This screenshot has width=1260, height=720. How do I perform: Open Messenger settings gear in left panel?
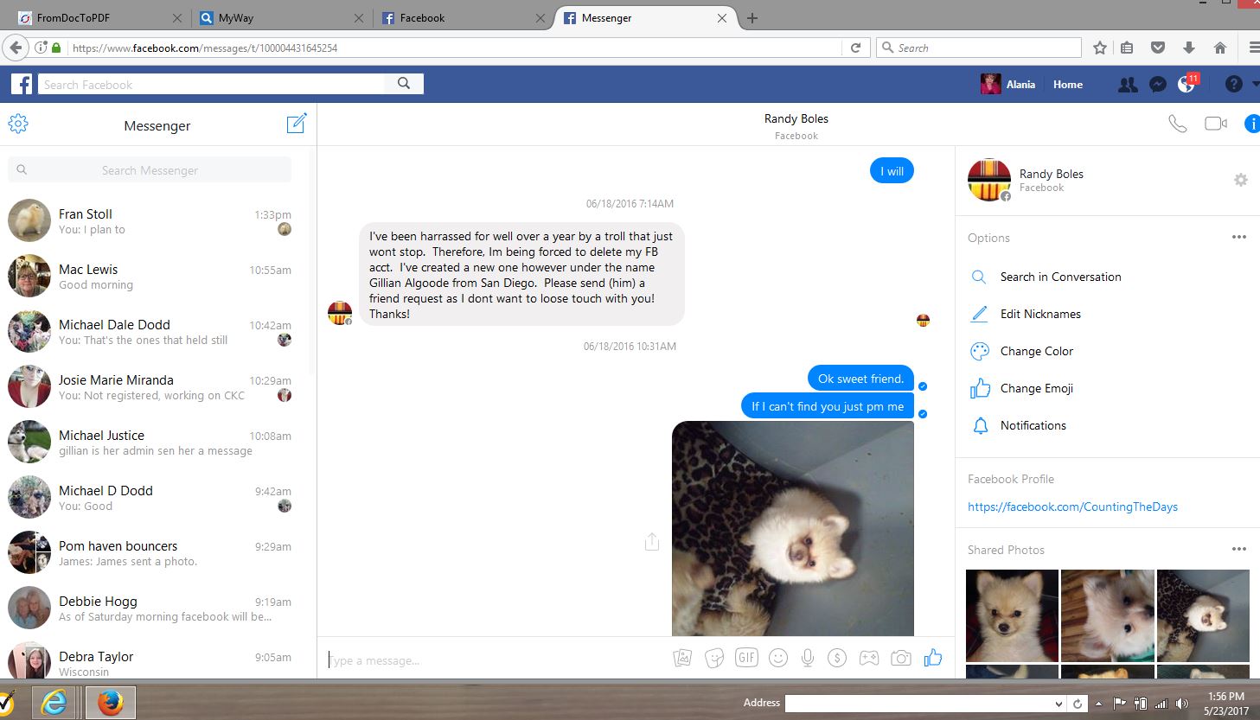tap(18, 124)
